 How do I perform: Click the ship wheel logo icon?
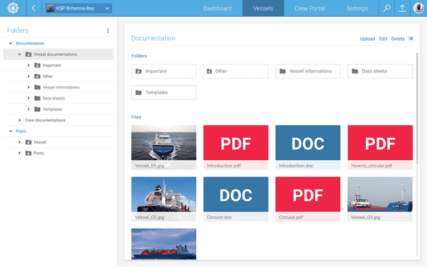[x=13, y=8]
